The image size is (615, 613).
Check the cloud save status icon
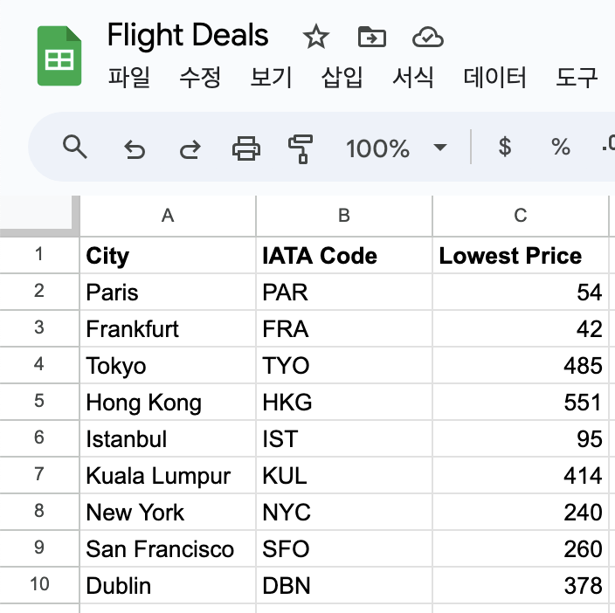427,37
